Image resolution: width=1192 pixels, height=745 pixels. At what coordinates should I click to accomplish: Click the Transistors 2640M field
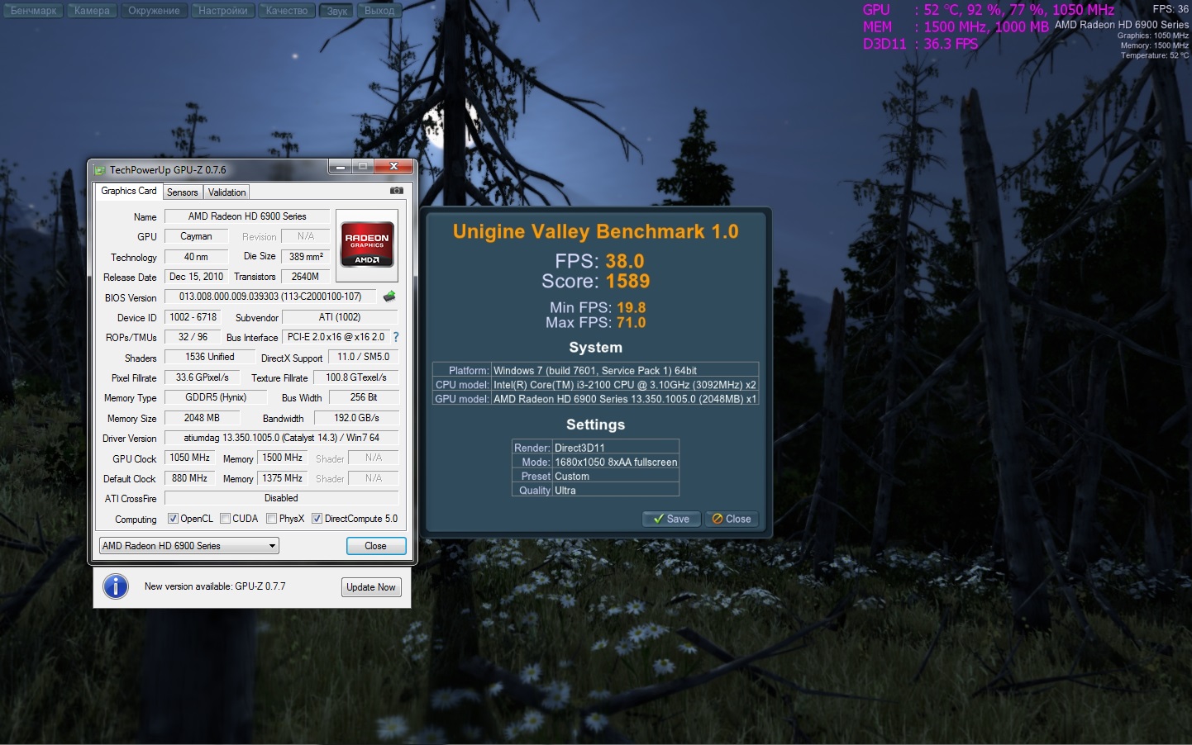tap(306, 277)
